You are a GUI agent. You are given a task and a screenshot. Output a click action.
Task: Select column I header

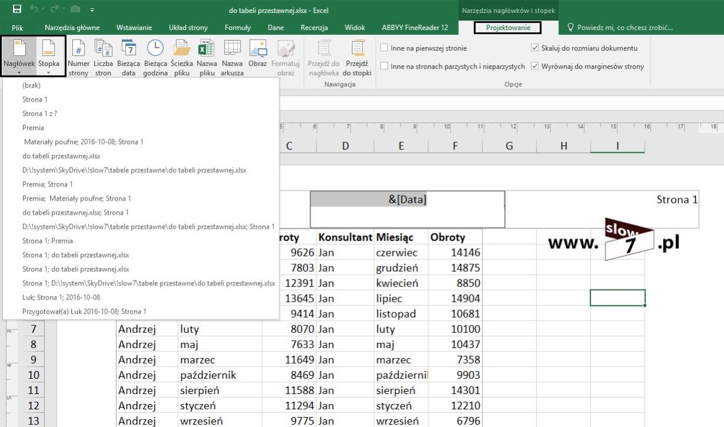click(x=618, y=146)
